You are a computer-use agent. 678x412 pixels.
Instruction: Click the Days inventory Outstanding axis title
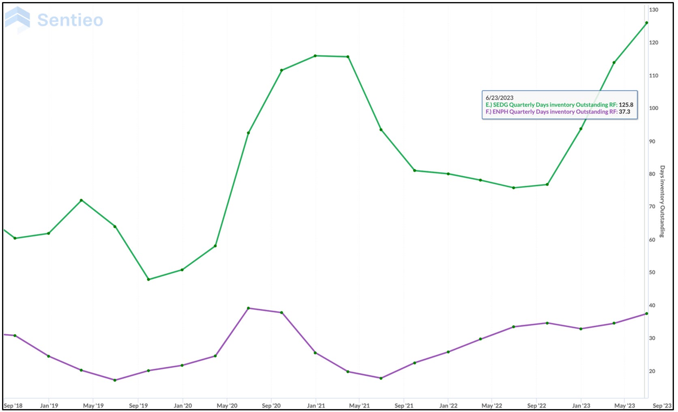[662, 201]
